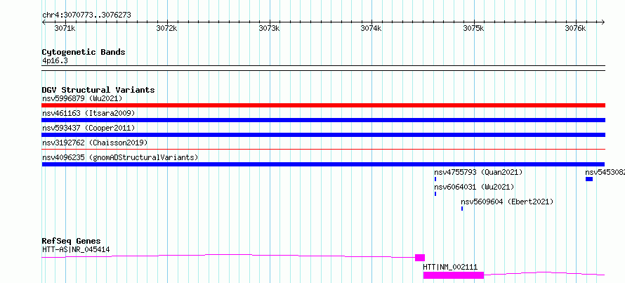Click the 3075k ruler label

pyautogui.click(x=474, y=29)
